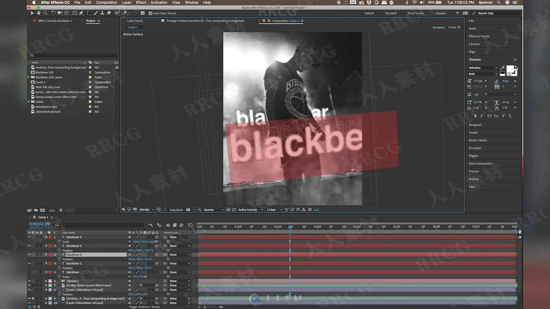Click Classic 3D renderer button

(x=454, y=27)
